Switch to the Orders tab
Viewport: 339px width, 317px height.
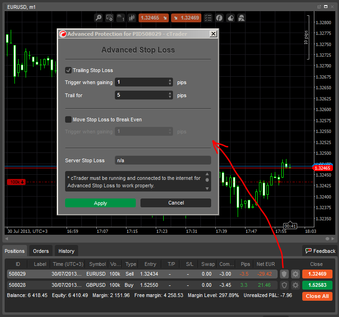41,251
